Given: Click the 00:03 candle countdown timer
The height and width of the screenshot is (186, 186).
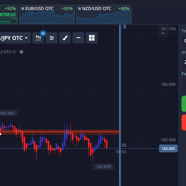Looking at the screenshot, I should pyautogui.click(x=121, y=152).
